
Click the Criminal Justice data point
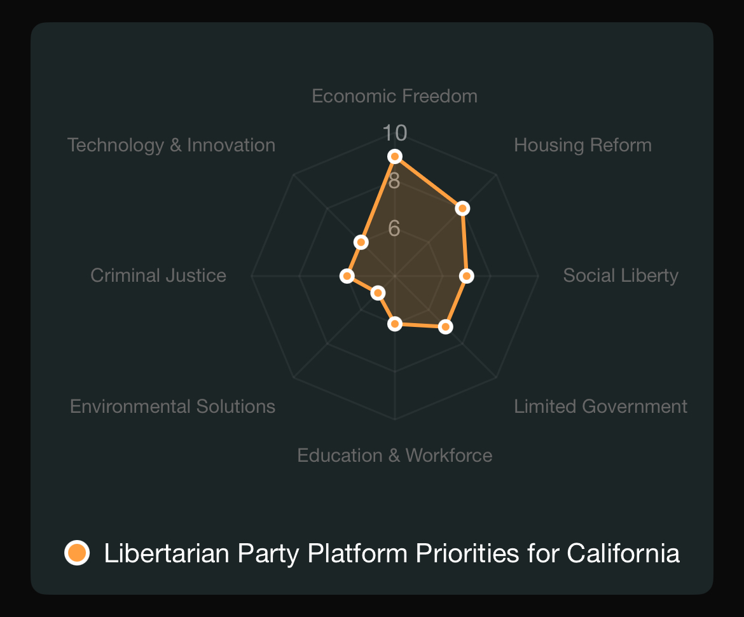coord(347,276)
